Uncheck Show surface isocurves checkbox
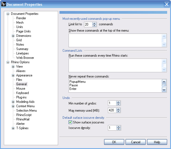Image resolution: width=171 pixels, height=149 pixels. click(x=70, y=122)
